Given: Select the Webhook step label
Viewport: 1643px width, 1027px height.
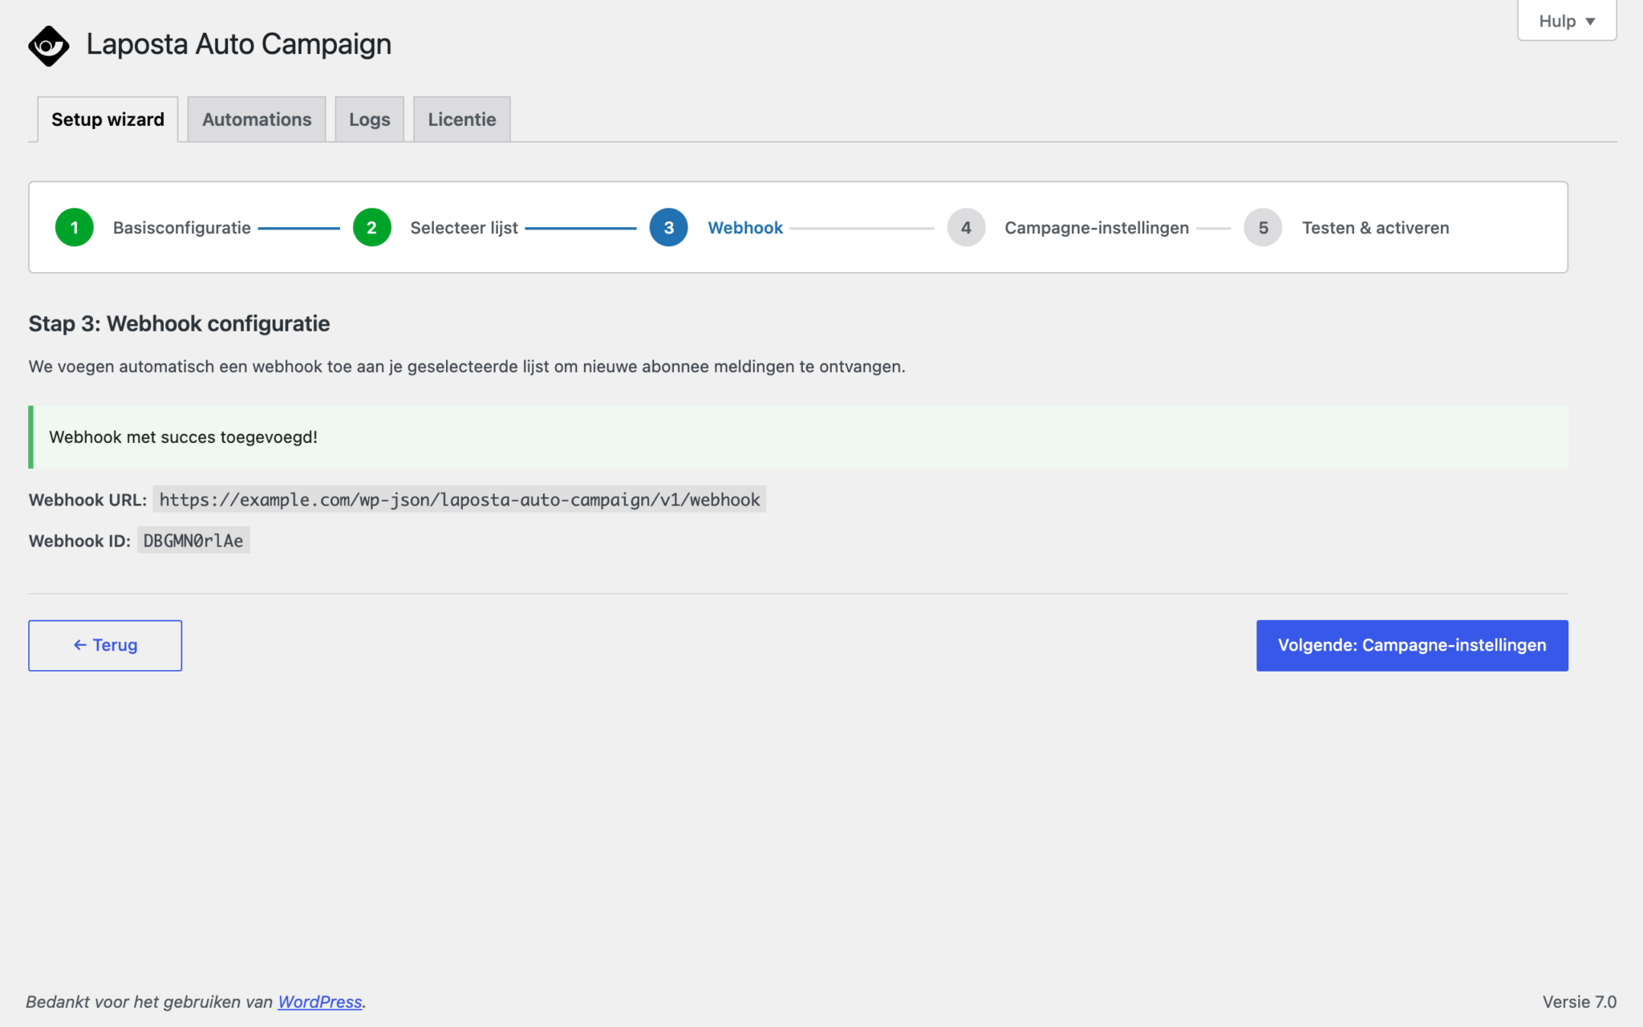Looking at the screenshot, I should coord(745,228).
